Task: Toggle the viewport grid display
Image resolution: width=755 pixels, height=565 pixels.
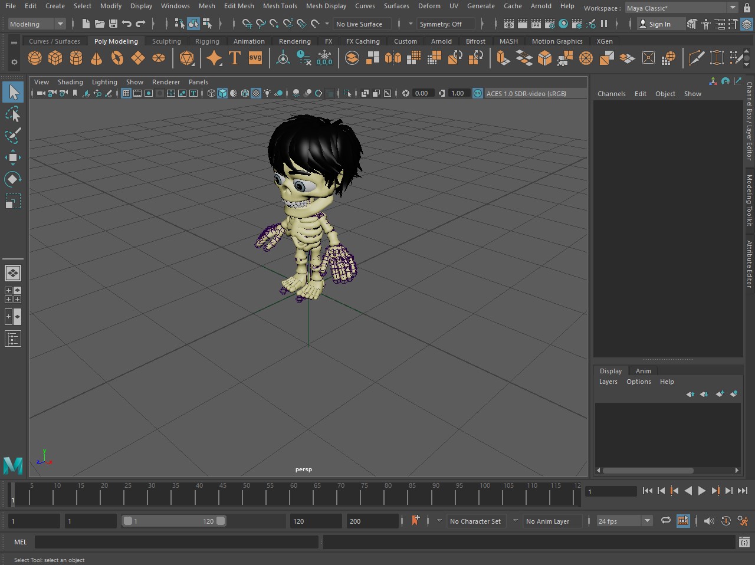Action: 126,93
